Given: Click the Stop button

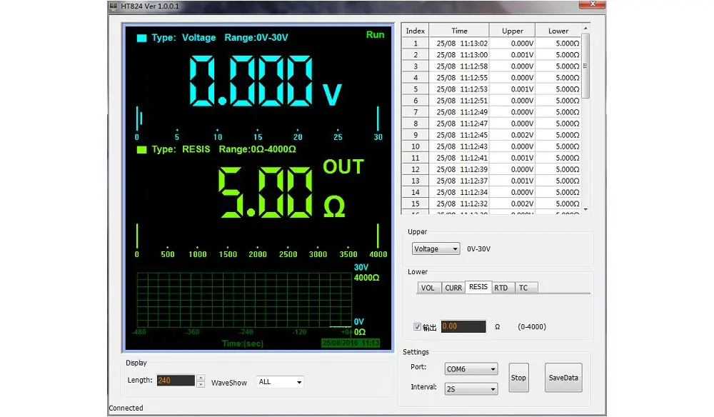Looking at the screenshot, I should [x=518, y=378].
